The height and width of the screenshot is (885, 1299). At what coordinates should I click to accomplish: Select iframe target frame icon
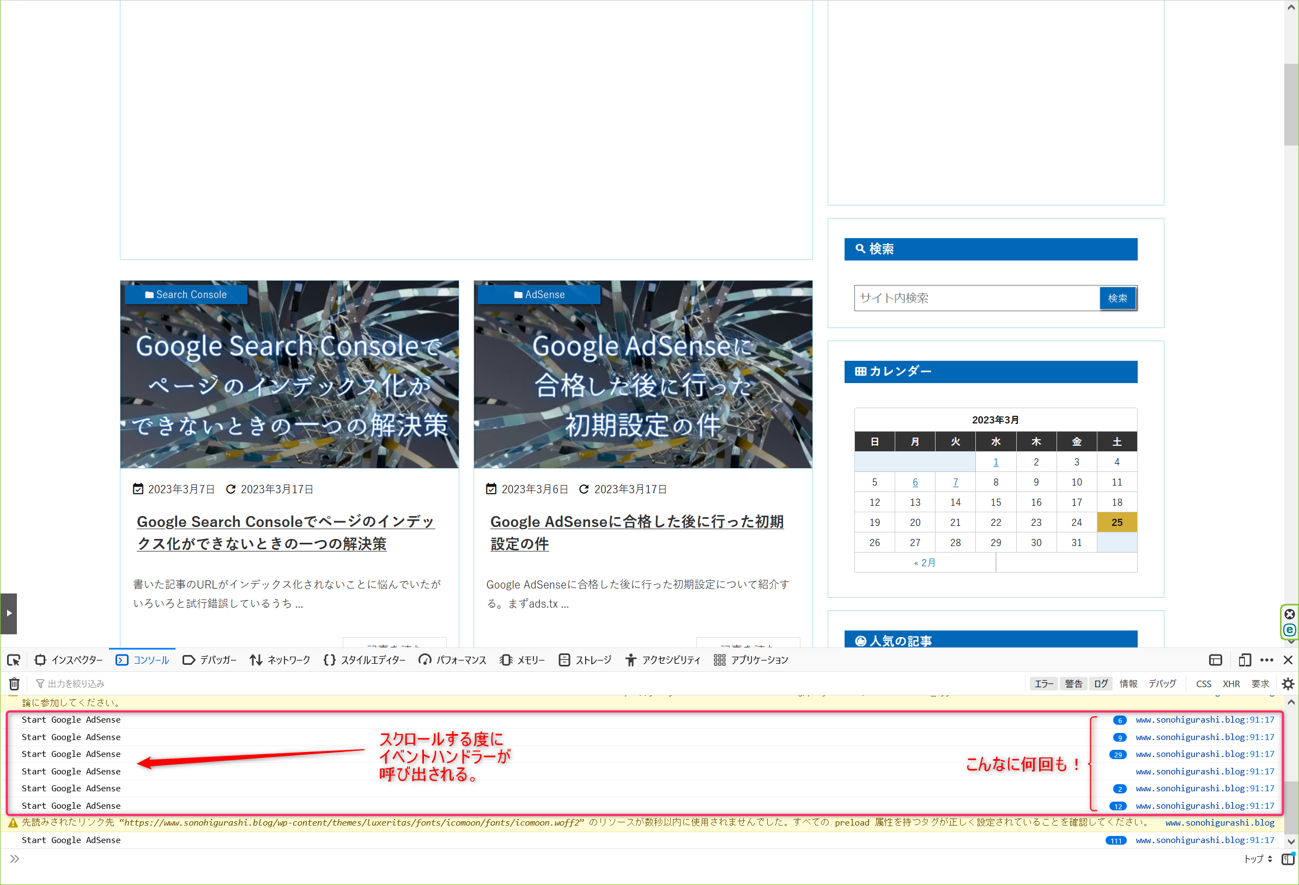pos(1216,660)
